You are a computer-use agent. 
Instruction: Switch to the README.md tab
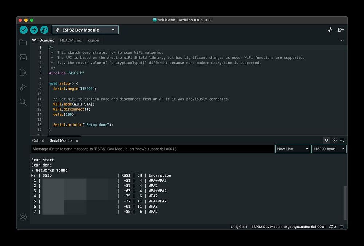(71, 40)
